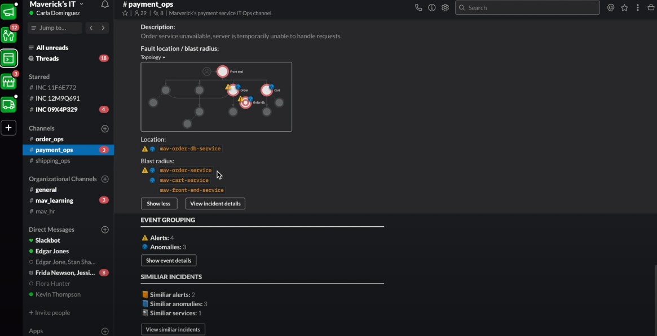Image resolution: width=657 pixels, height=336 pixels.
Task: Click the vertical scrollbar thumb
Action: point(655,299)
